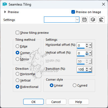The height and width of the screenshot is (108, 108).
Task: Click the Help button
Action: click(79, 102)
